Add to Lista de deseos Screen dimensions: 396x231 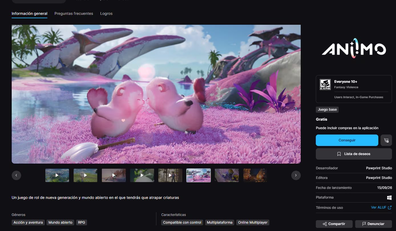(x=354, y=154)
